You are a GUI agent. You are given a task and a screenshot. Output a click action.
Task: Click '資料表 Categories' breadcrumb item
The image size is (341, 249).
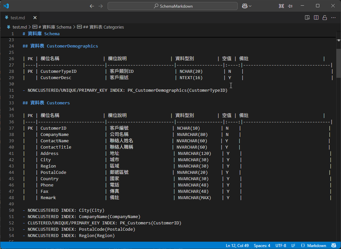(x=103, y=27)
